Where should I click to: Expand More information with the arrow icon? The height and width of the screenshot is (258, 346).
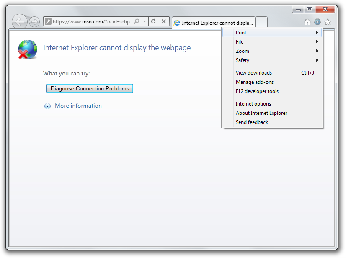(x=47, y=106)
